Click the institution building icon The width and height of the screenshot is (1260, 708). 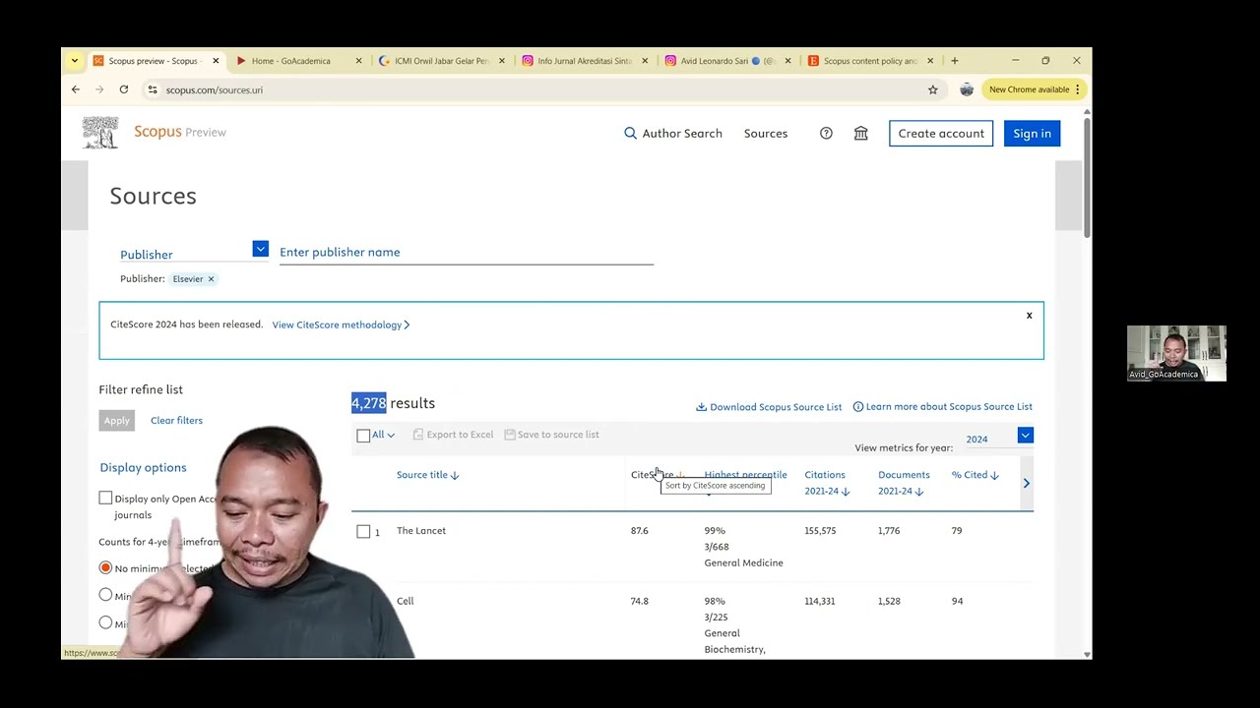tap(861, 134)
